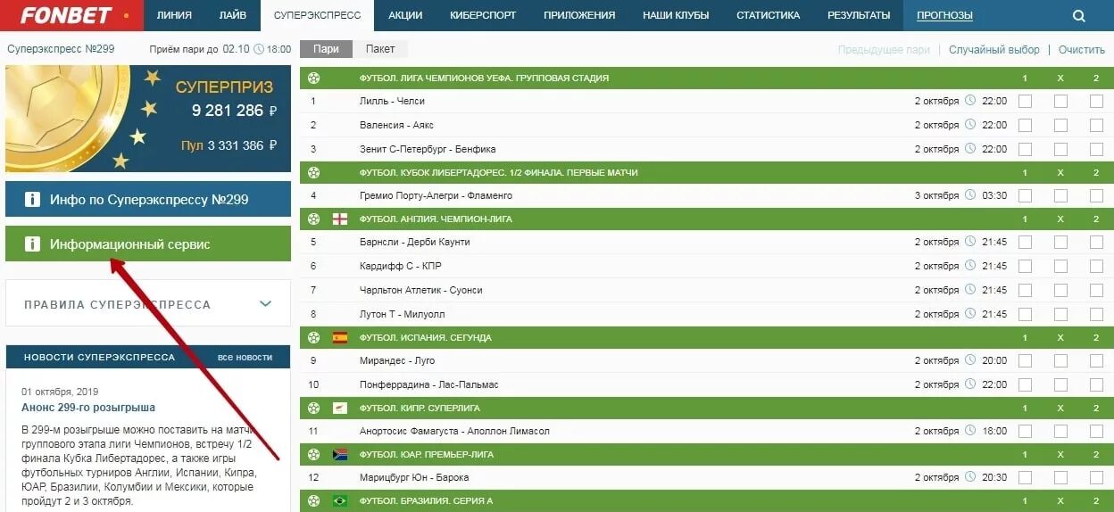Click the info icon beside Инфо по Суперэкспрессу №299
The height and width of the screenshot is (512, 1114).
tap(32, 199)
